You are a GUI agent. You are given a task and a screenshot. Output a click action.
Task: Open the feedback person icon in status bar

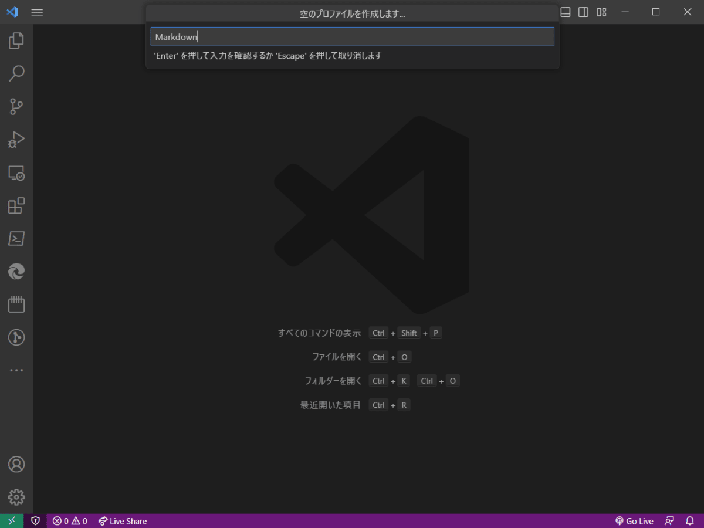(x=669, y=521)
